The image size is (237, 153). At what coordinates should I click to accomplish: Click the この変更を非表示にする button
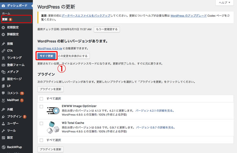coord(73,56)
